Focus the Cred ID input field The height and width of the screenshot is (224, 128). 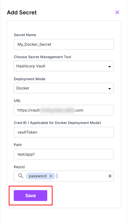(x=64, y=132)
